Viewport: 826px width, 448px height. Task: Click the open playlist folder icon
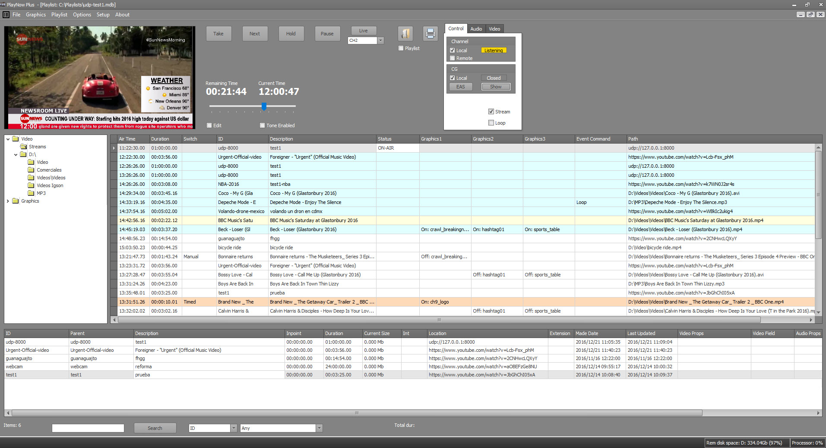(405, 34)
